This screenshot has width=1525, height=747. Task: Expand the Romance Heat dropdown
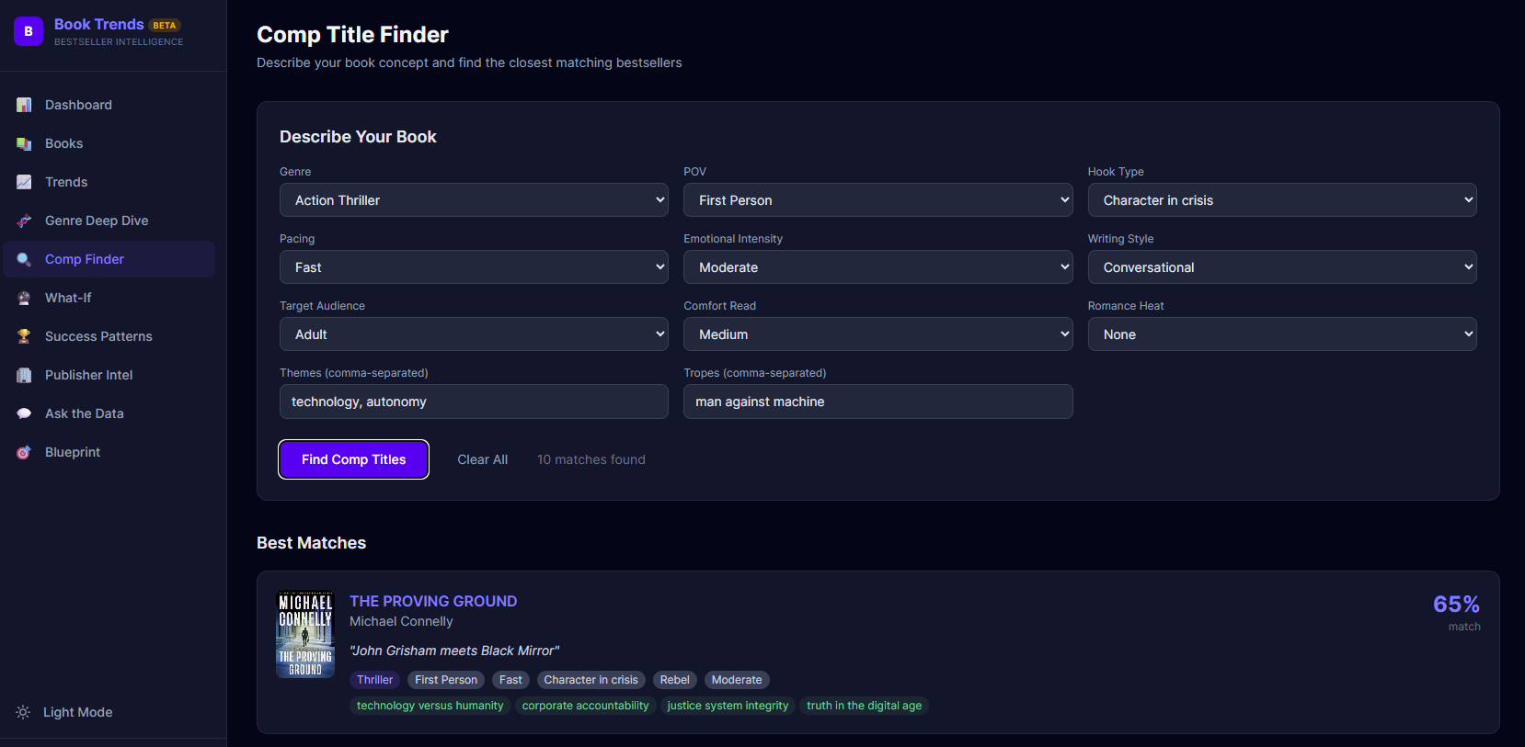[x=1282, y=334]
